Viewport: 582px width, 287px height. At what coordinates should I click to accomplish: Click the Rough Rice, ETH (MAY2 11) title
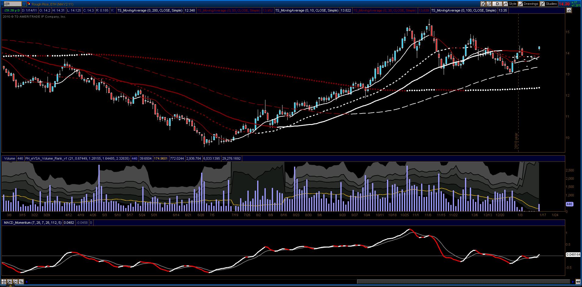52,4
